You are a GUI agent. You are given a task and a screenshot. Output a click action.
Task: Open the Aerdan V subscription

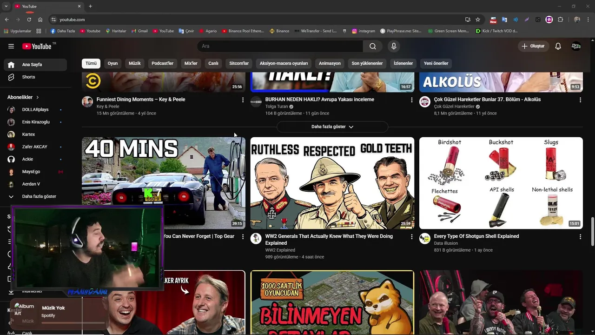tap(35, 184)
